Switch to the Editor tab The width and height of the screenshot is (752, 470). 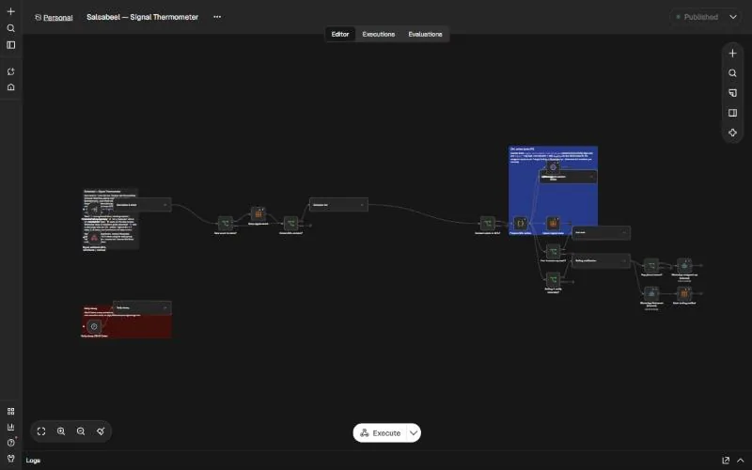click(x=340, y=34)
